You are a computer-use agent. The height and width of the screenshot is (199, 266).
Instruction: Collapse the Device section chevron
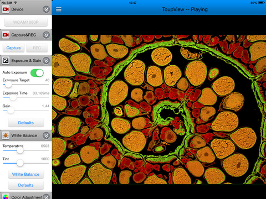point(46,9)
